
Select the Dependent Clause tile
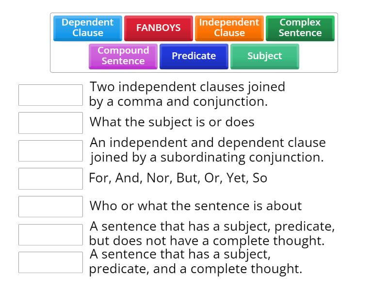tap(87, 28)
